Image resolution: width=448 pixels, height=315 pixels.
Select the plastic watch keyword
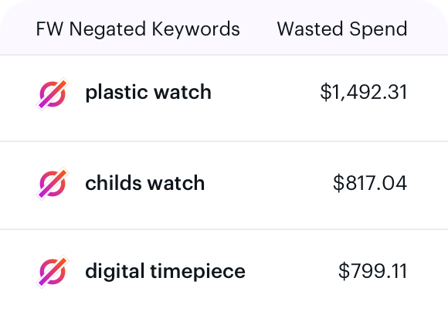(148, 92)
